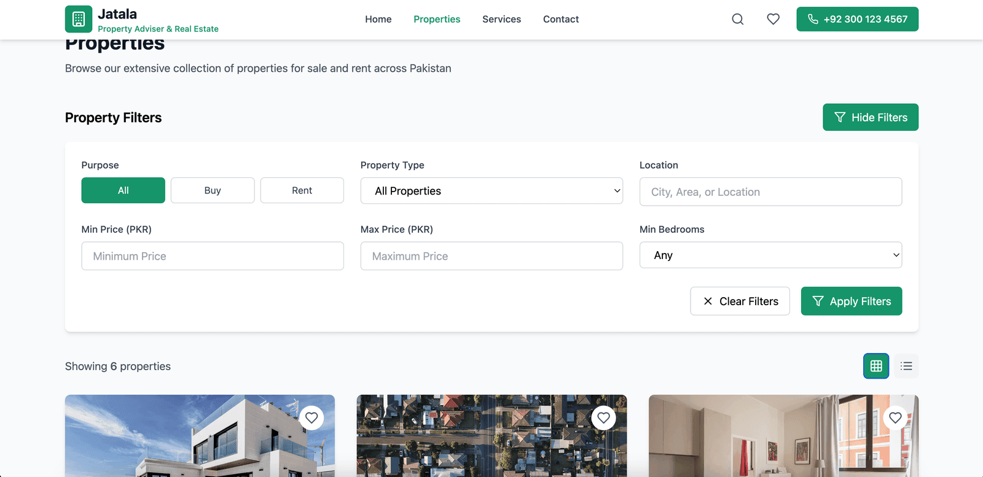Screen dimensions: 983x477
Task: Apply Filters to listings
Action: [852, 301]
